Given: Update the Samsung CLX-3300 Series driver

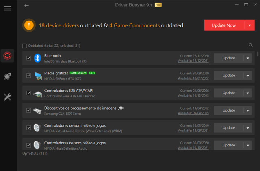Looking at the screenshot, I should pos(229,110).
